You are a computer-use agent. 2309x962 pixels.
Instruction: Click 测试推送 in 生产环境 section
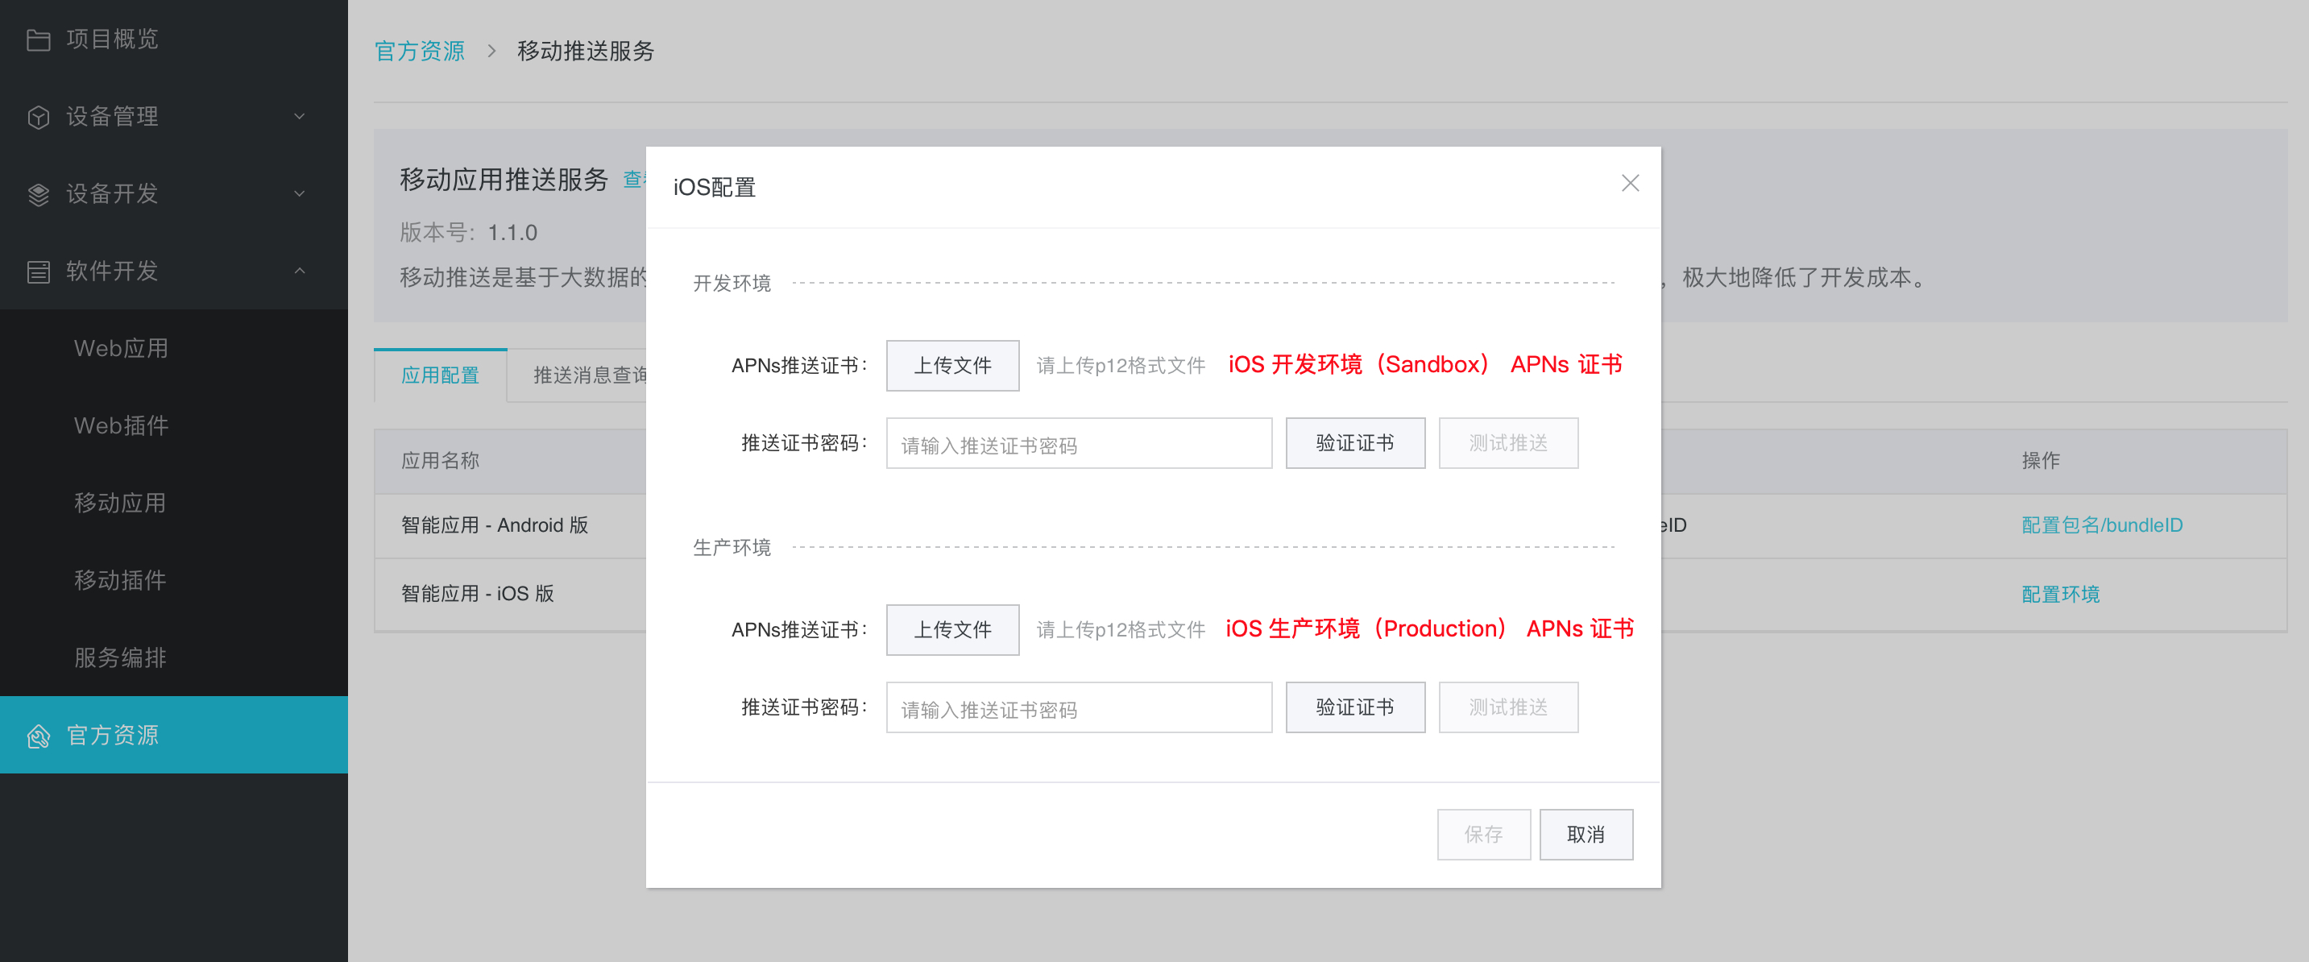1507,707
